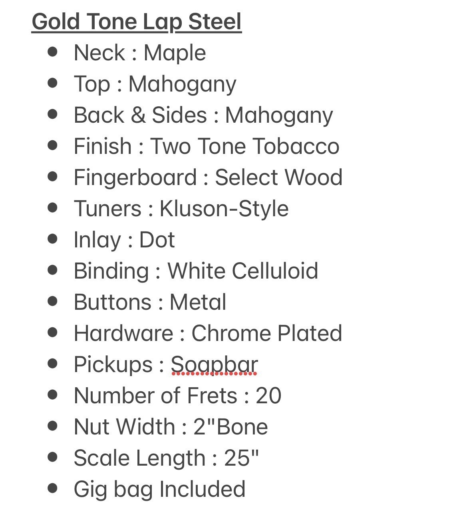
Task: Click the 'Back & Sides : Mahogany' line
Action: point(203,116)
